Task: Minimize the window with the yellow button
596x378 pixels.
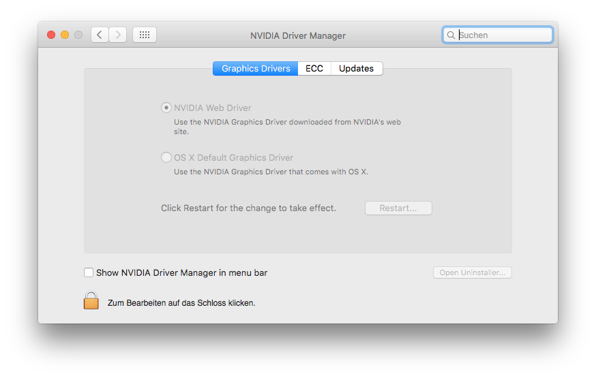Action: click(x=65, y=35)
